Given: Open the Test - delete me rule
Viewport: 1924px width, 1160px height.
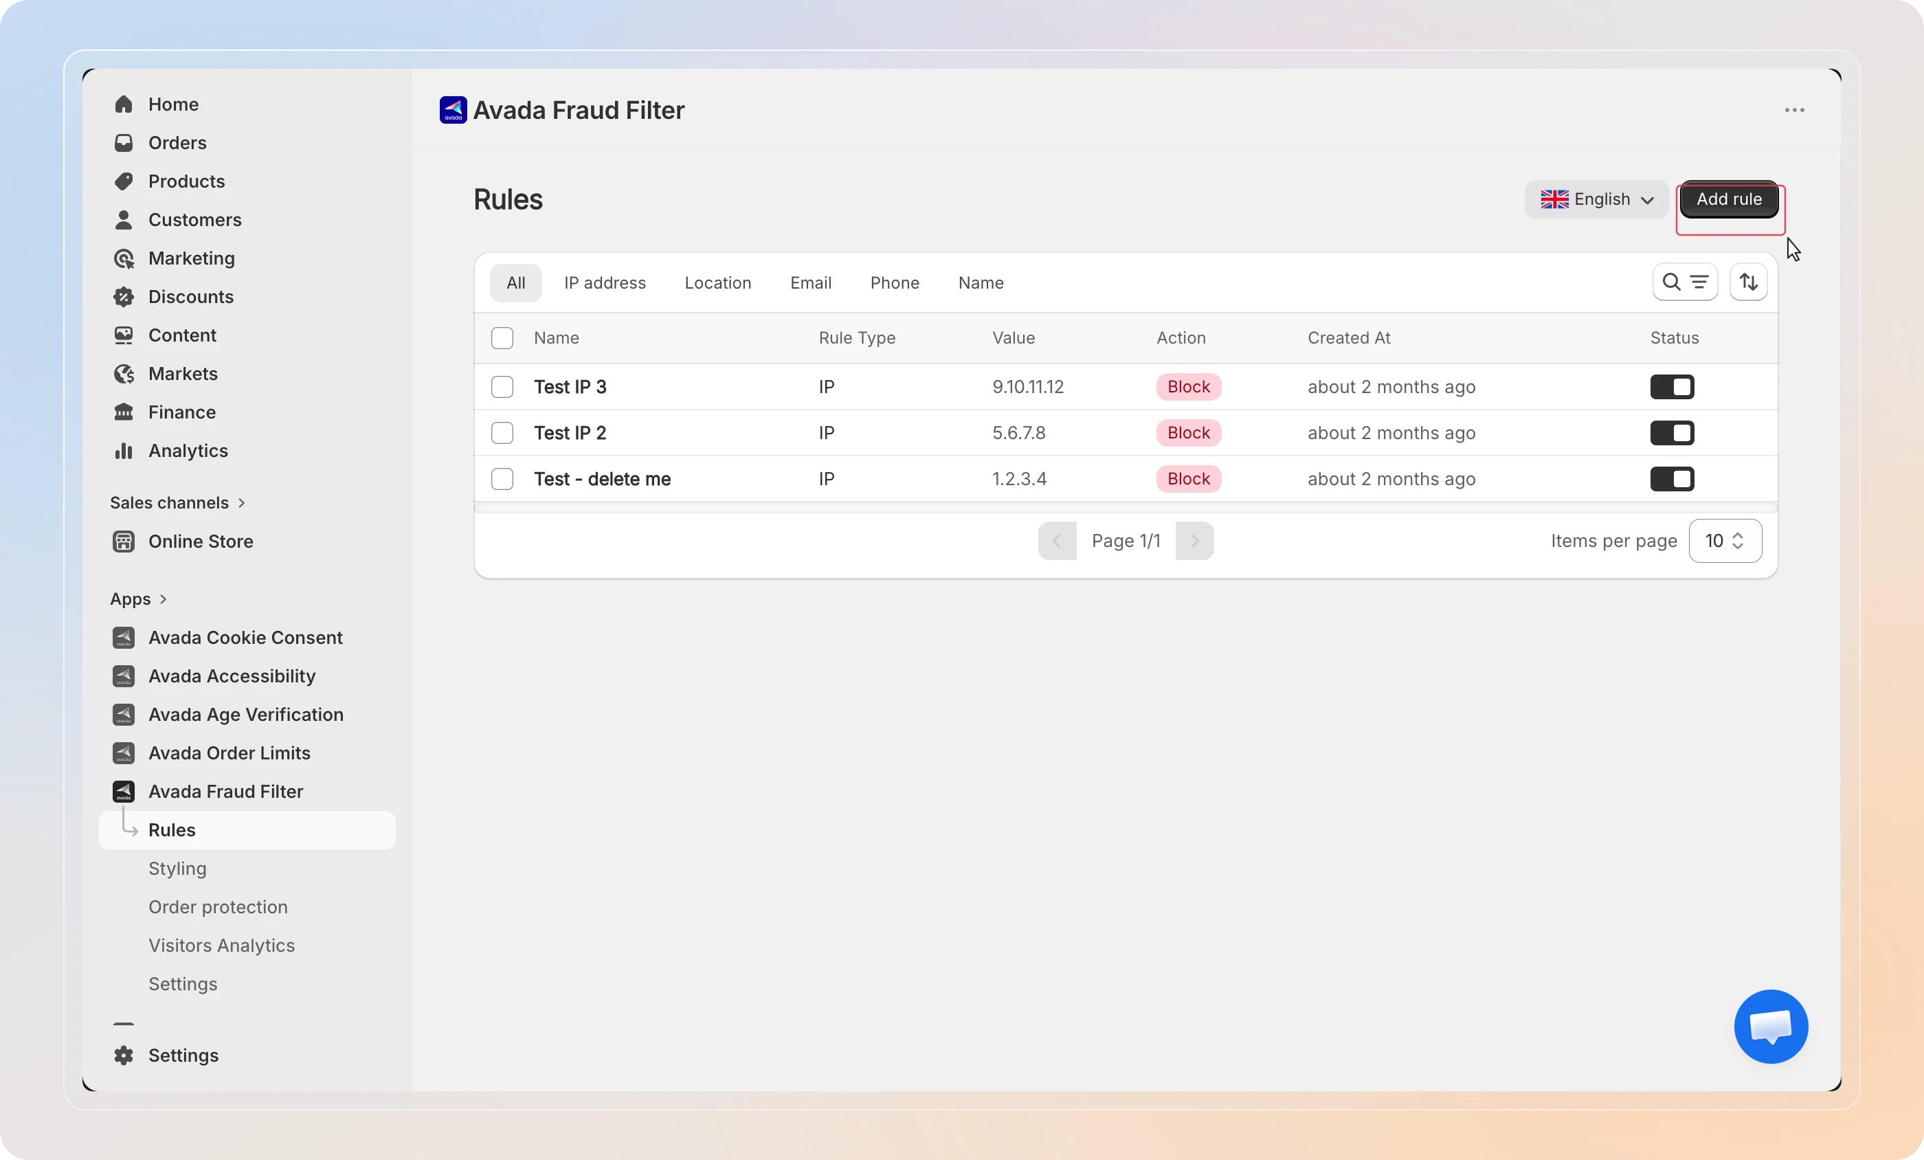Looking at the screenshot, I should click(x=602, y=479).
